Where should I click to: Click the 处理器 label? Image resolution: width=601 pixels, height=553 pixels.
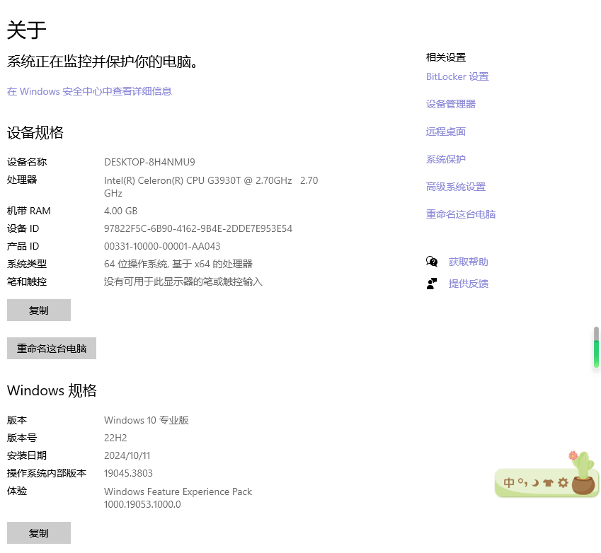[x=22, y=180]
